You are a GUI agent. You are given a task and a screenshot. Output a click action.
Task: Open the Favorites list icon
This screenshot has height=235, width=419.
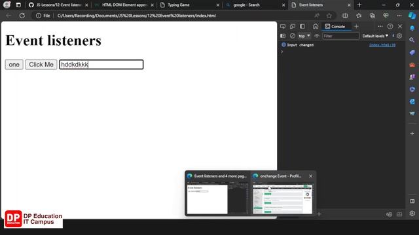pyautogui.click(x=359, y=16)
